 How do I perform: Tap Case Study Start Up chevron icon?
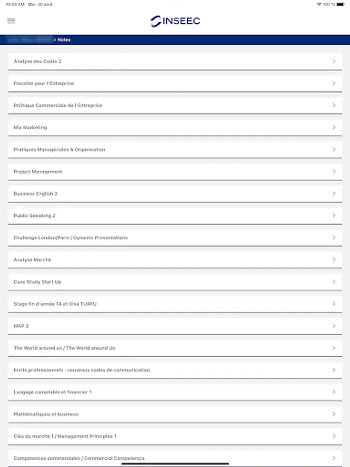[334, 282]
